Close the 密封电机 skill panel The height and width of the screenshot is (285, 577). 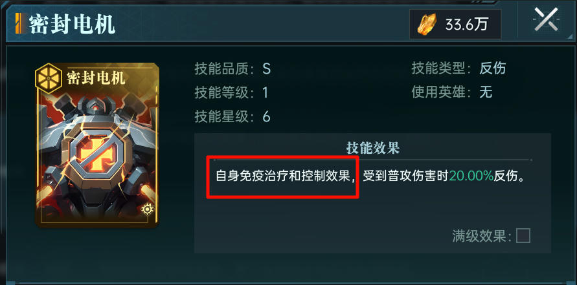(x=547, y=19)
